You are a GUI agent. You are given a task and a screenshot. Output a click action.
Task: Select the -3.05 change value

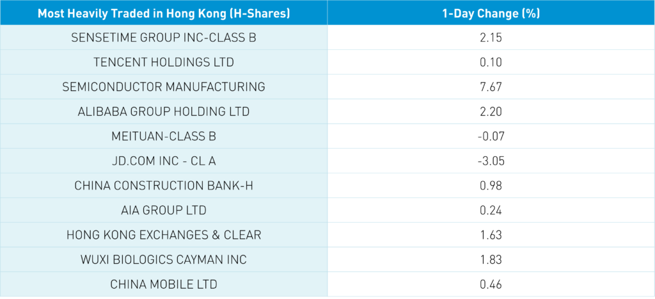pos(491,161)
